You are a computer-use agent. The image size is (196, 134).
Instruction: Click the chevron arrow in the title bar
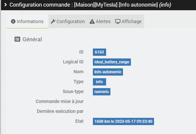6,5
